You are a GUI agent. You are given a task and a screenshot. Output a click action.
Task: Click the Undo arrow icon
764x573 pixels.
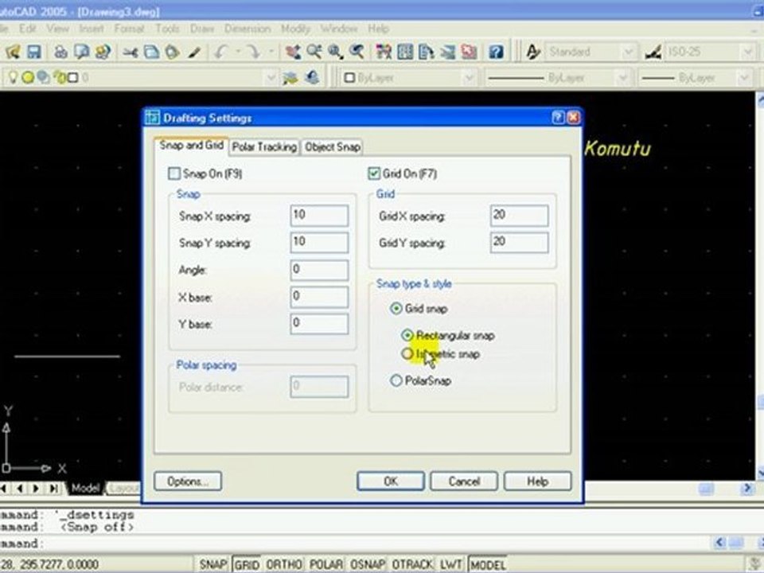click(x=222, y=51)
